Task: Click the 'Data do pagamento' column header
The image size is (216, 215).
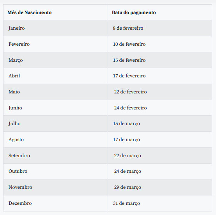Action: coord(134,13)
